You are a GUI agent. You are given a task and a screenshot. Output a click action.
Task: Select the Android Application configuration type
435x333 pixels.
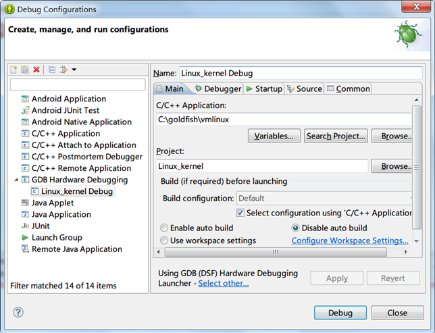(68, 99)
